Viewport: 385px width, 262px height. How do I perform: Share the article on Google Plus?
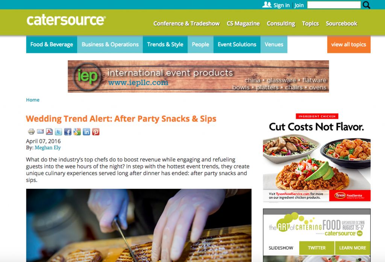pos(77,132)
